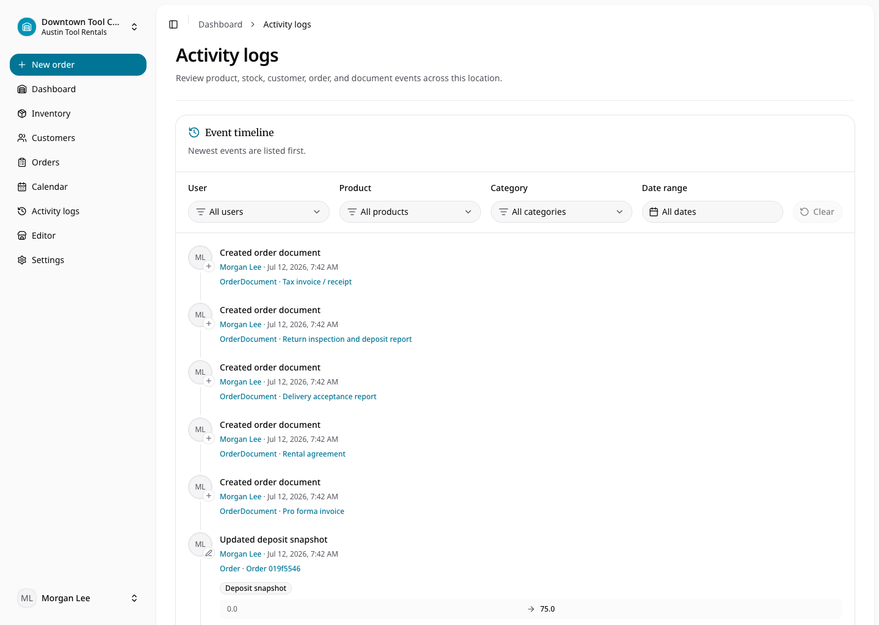Click the chevron in All users dropdown
Viewport: 879px width, 625px height.
pos(317,212)
